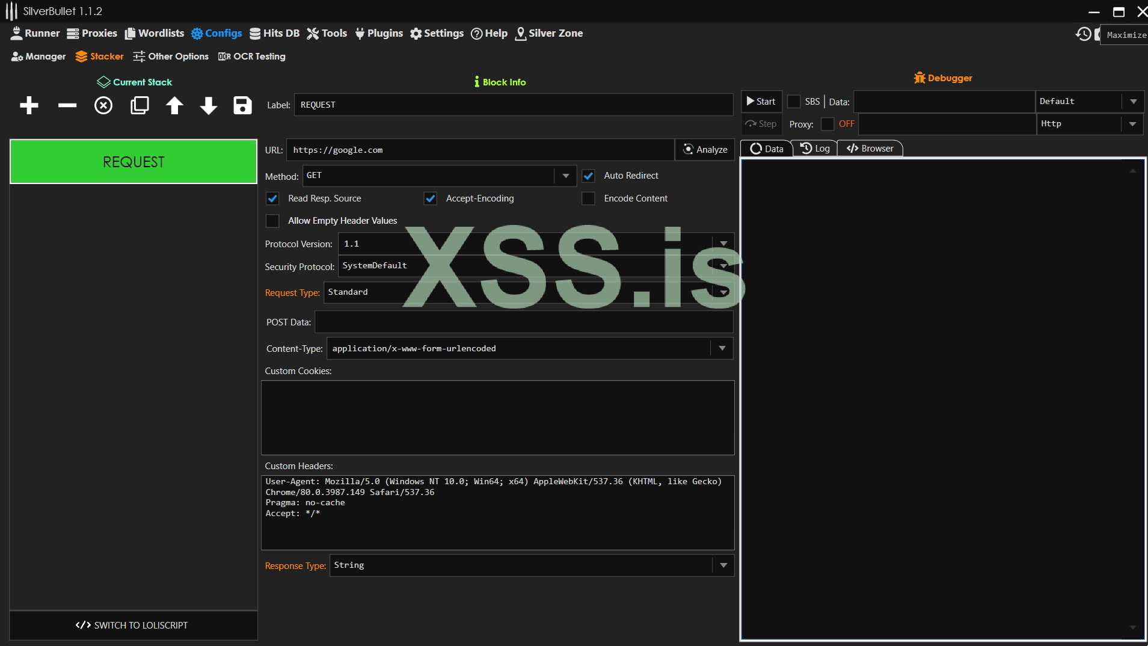Click the Analyze button next to URL
The width and height of the screenshot is (1148, 646).
click(x=705, y=150)
